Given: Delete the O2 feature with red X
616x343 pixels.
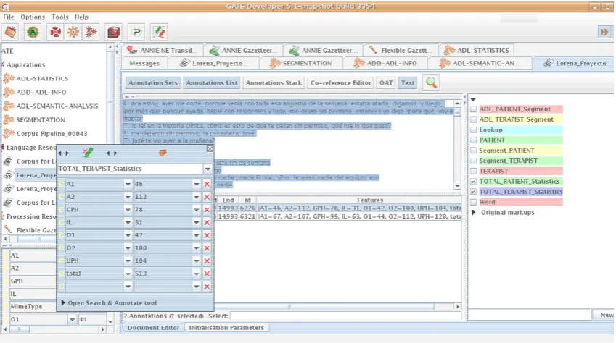Looking at the screenshot, I should tap(207, 248).
